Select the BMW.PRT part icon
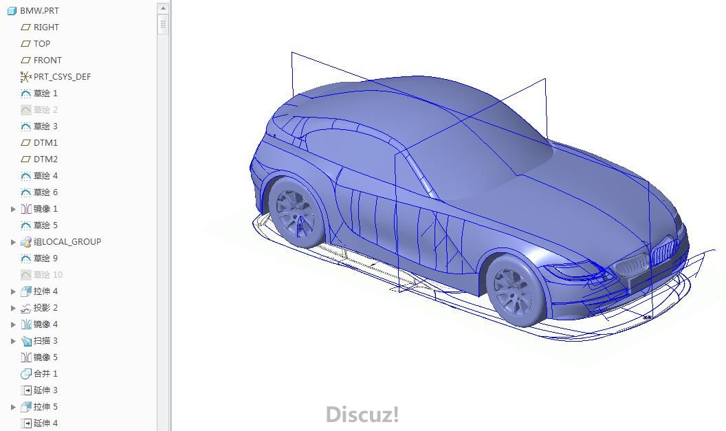This screenshot has width=726, height=431. pyautogui.click(x=12, y=10)
